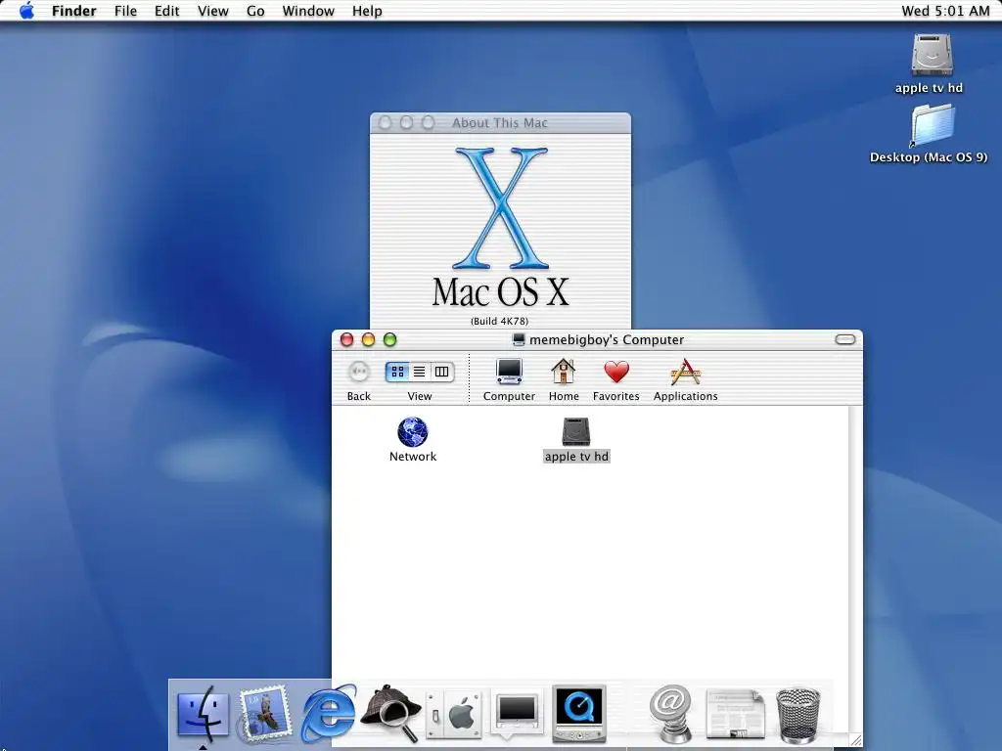Open the Finder menu
Viewport: 1002px width, 751px height.
click(x=74, y=11)
